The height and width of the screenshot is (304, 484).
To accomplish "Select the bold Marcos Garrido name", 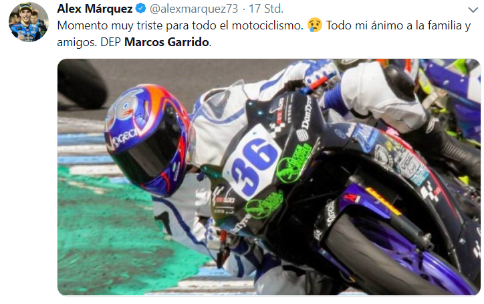I will coord(166,42).
